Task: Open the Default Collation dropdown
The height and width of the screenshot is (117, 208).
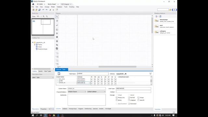Action: click(96, 92)
